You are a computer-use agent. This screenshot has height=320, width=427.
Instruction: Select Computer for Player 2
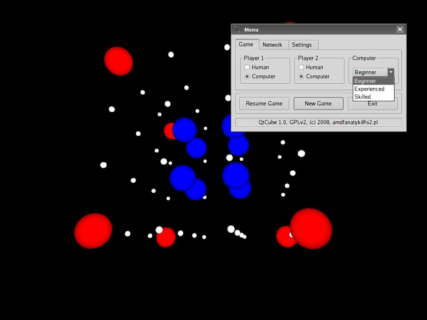coord(314,77)
